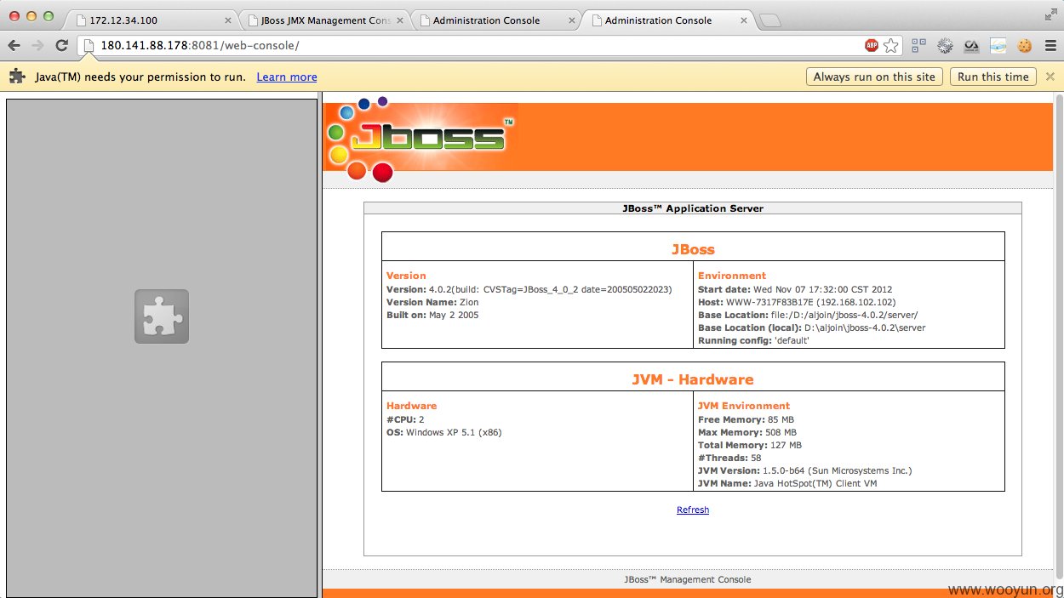Click the green zoom window button

[49, 16]
